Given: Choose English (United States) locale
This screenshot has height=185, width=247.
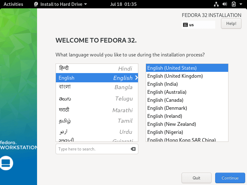Looking at the screenshot, I should tap(187, 68).
